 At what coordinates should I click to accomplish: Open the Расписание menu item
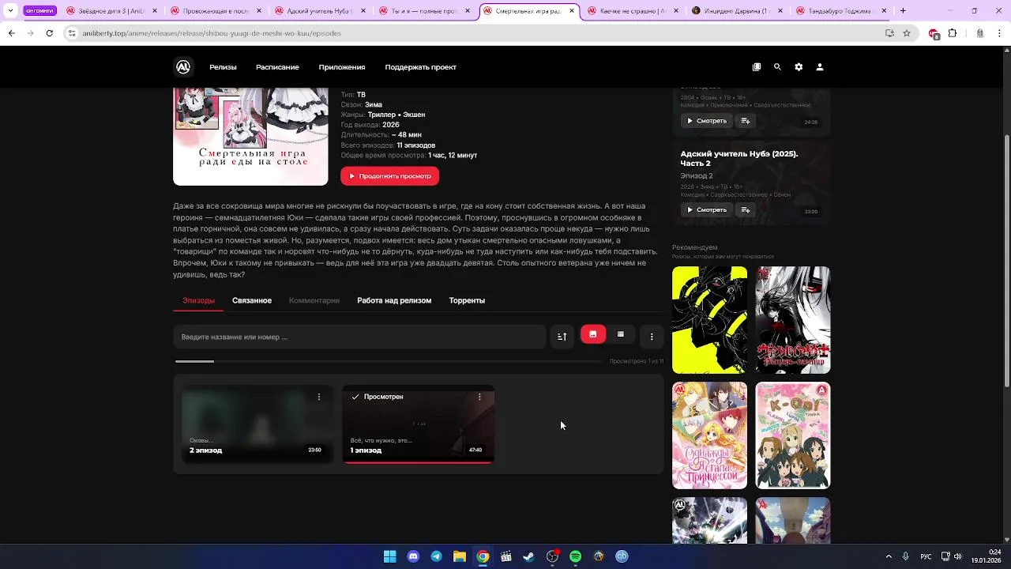[x=277, y=67]
